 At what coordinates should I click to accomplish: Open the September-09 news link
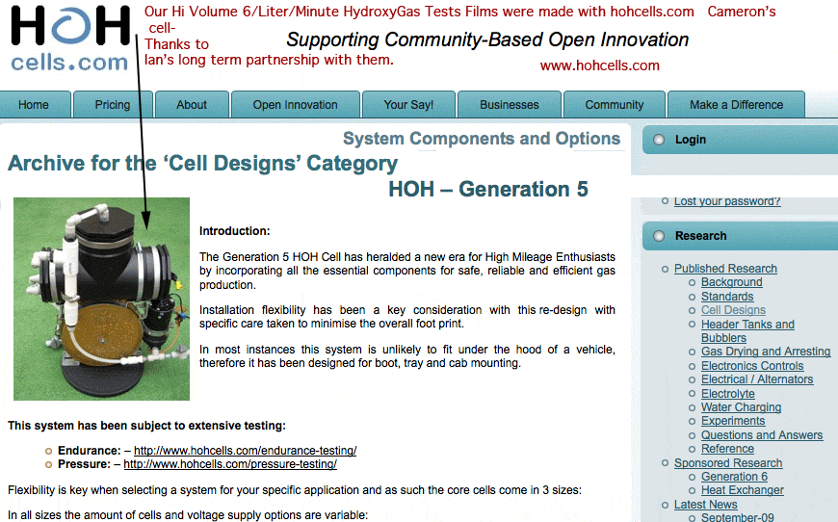tap(738, 517)
